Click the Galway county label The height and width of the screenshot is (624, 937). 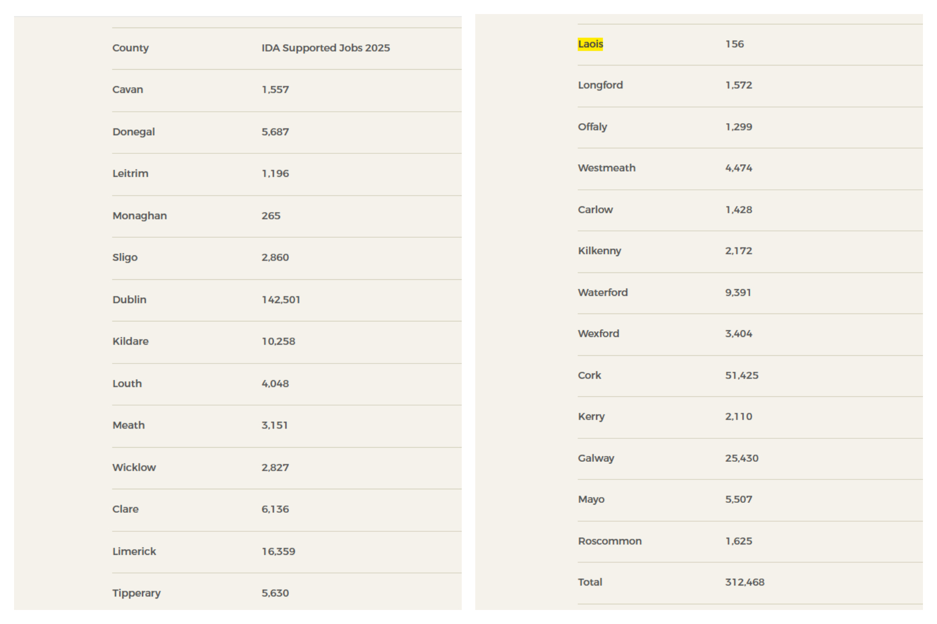pyautogui.click(x=596, y=458)
